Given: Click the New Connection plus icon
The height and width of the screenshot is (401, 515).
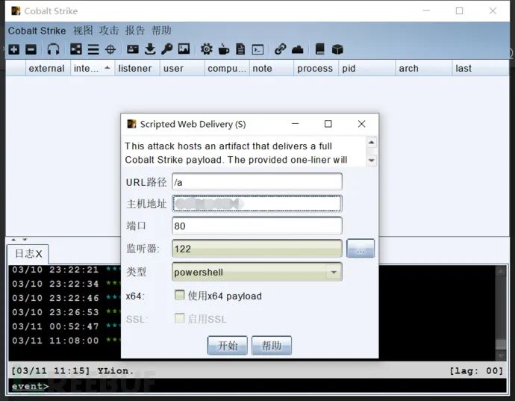Looking at the screenshot, I should tap(13, 49).
